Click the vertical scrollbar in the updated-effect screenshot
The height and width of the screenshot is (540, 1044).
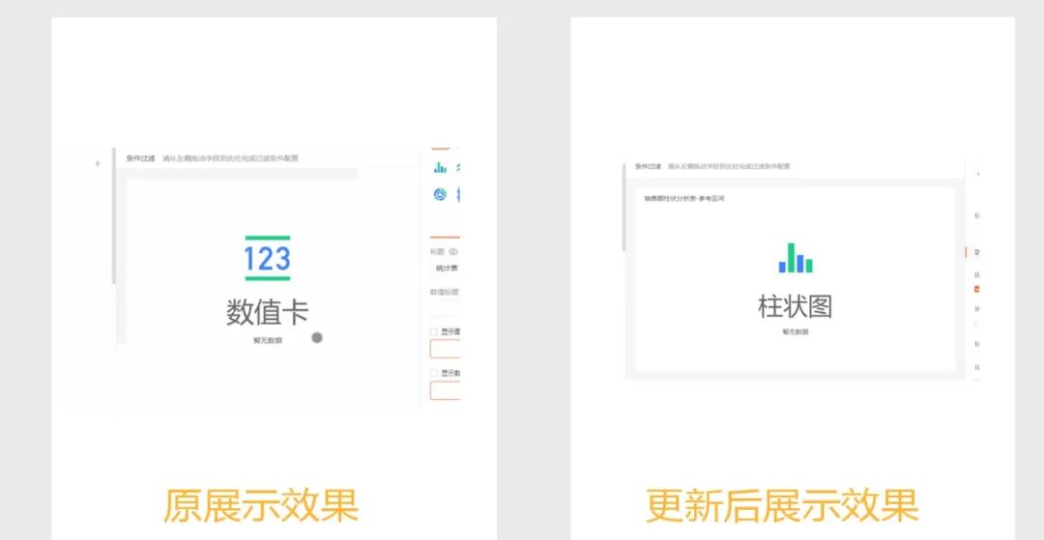point(623,208)
